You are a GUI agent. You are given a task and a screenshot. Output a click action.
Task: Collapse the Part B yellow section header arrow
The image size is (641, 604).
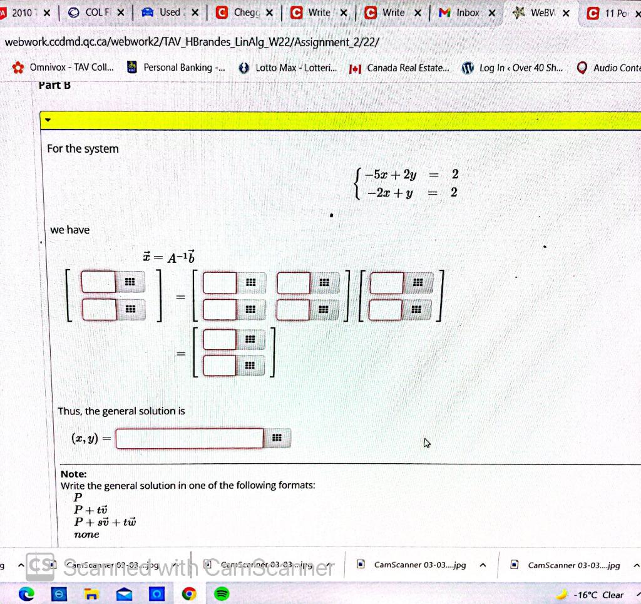pos(48,120)
